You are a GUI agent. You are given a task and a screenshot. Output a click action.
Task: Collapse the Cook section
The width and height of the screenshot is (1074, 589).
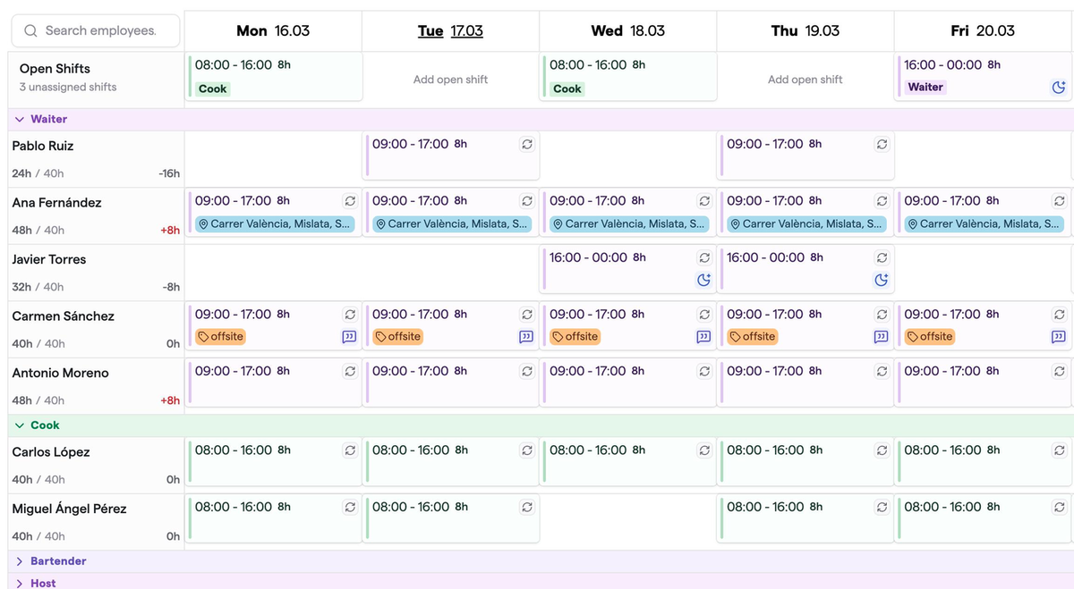click(x=20, y=424)
